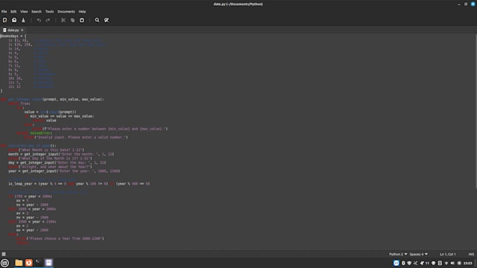Viewport: 477px width, 268px height.
Task: Open the orange browser icon in taskbar
Action: (29, 263)
